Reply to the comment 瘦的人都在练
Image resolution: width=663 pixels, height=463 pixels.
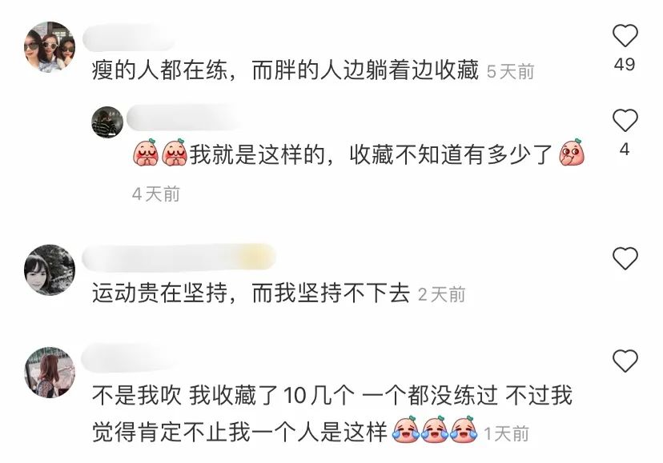click(x=285, y=70)
